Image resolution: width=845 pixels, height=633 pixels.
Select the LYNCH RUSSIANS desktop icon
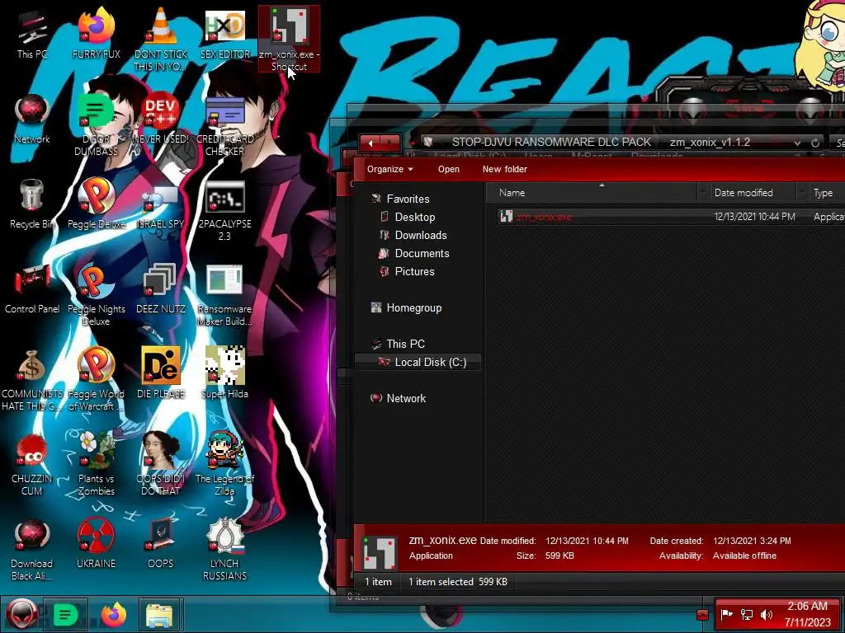[x=225, y=550]
